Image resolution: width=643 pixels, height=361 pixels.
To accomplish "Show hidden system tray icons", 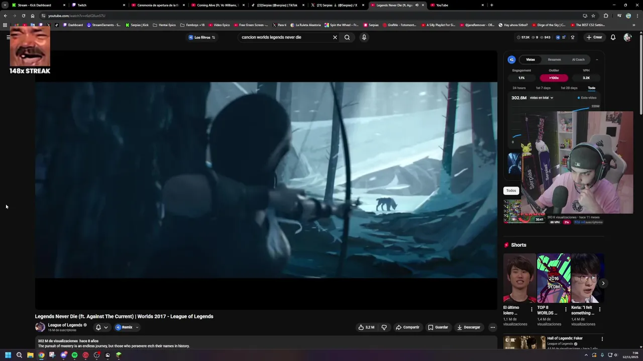I will pos(586,355).
